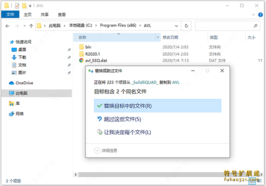This screenshot has width=266, height=186.
Task: Open 桌面 in the navigation pane
Action: click(22, 49)
